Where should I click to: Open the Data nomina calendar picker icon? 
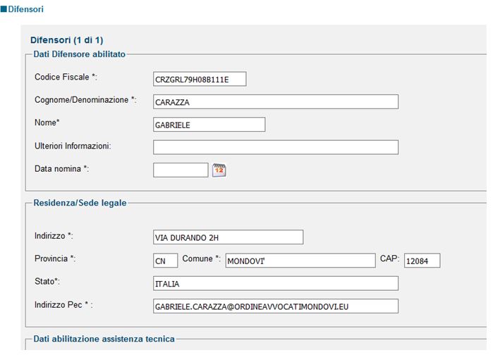[x=219, y=170]
